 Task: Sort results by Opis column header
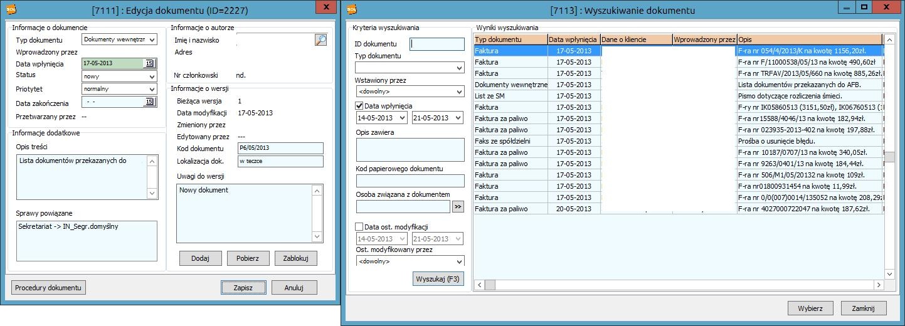[809, 39]
